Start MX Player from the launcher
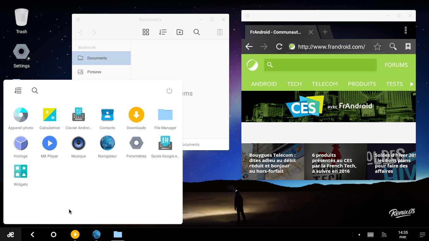This screenshot has height=241, width=429. pos(49,143)
